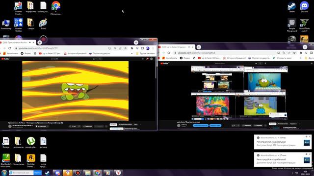The height and width of the screenshot is (176, 314).
Task: Open the Windows Start menu orb
Action: click(x=4, y=173)
